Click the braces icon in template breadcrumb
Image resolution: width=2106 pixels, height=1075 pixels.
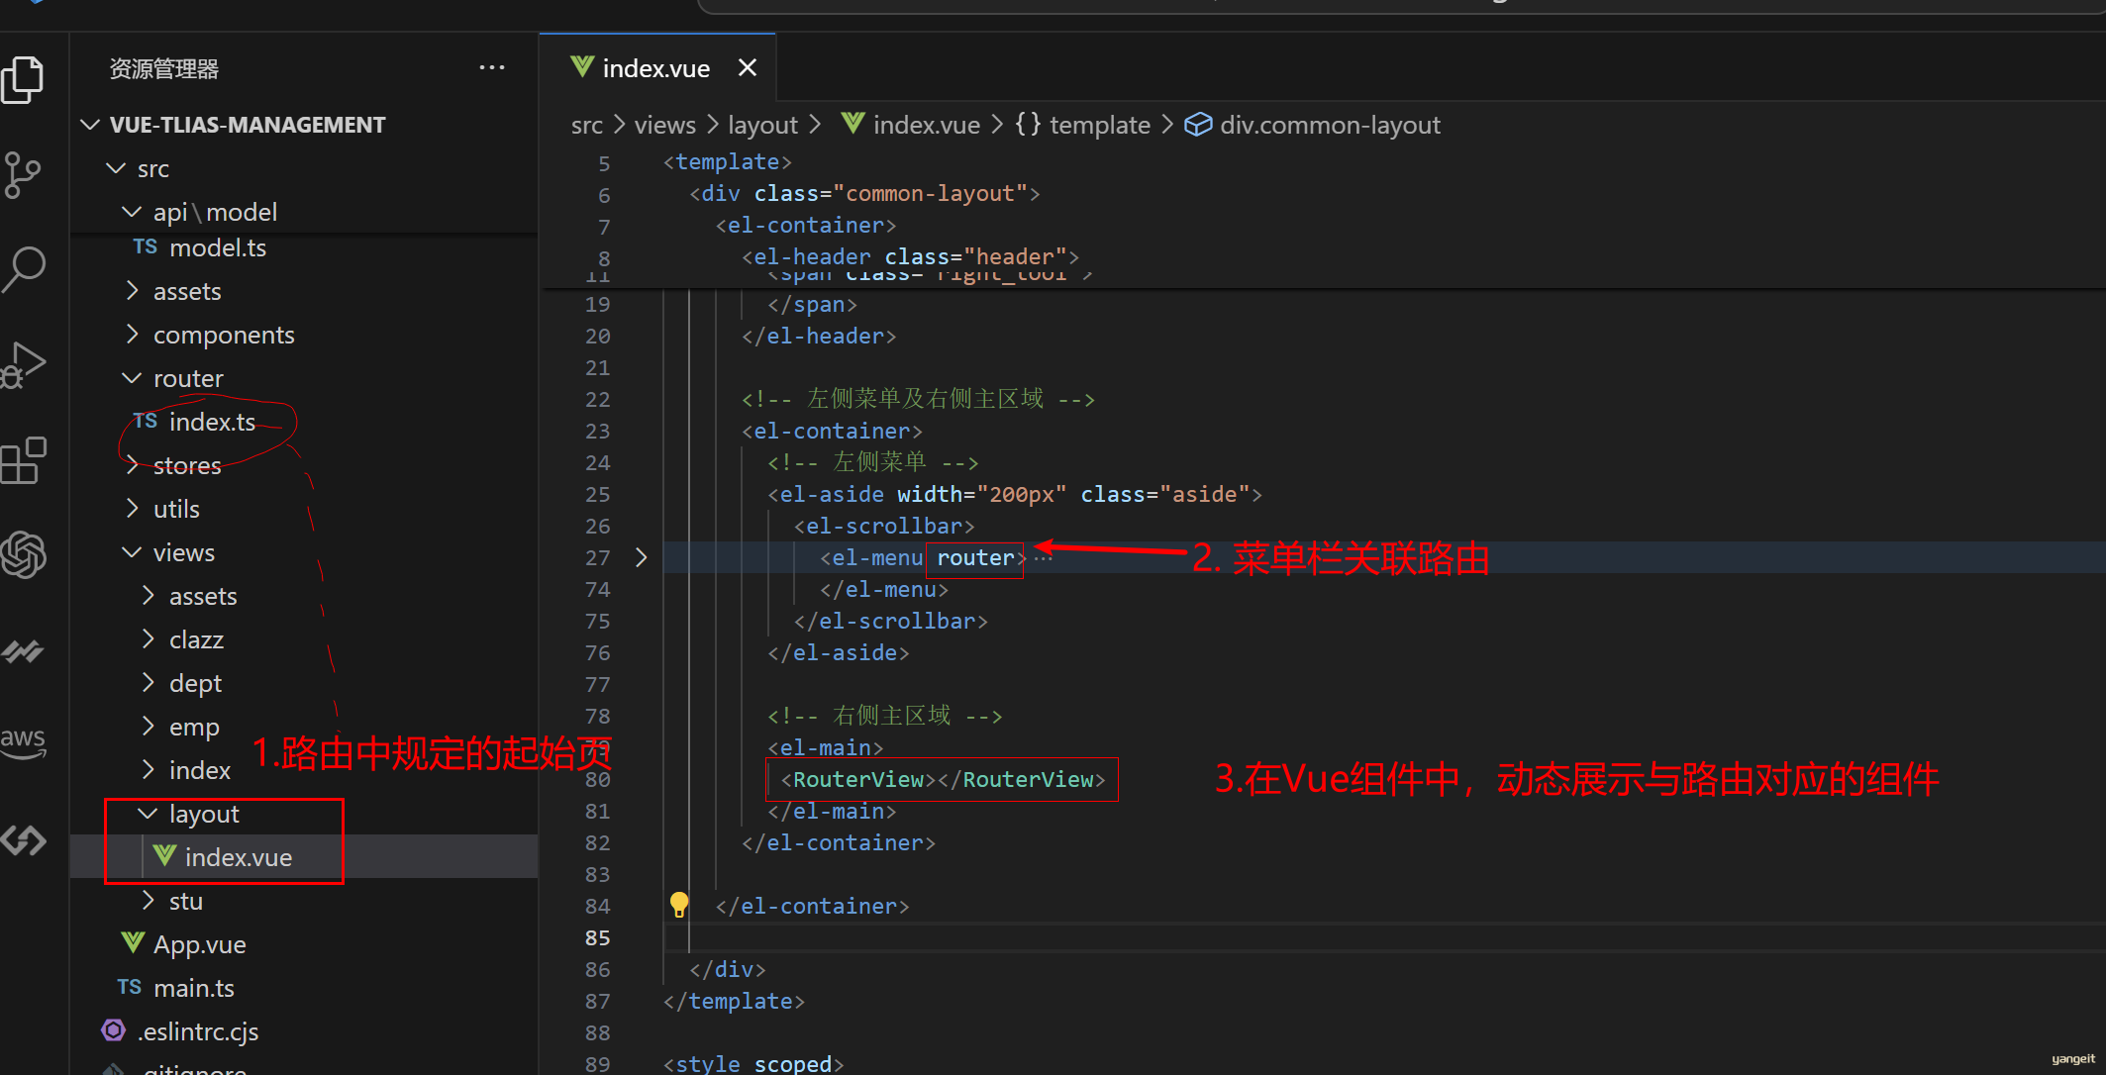pos(1028,125)
